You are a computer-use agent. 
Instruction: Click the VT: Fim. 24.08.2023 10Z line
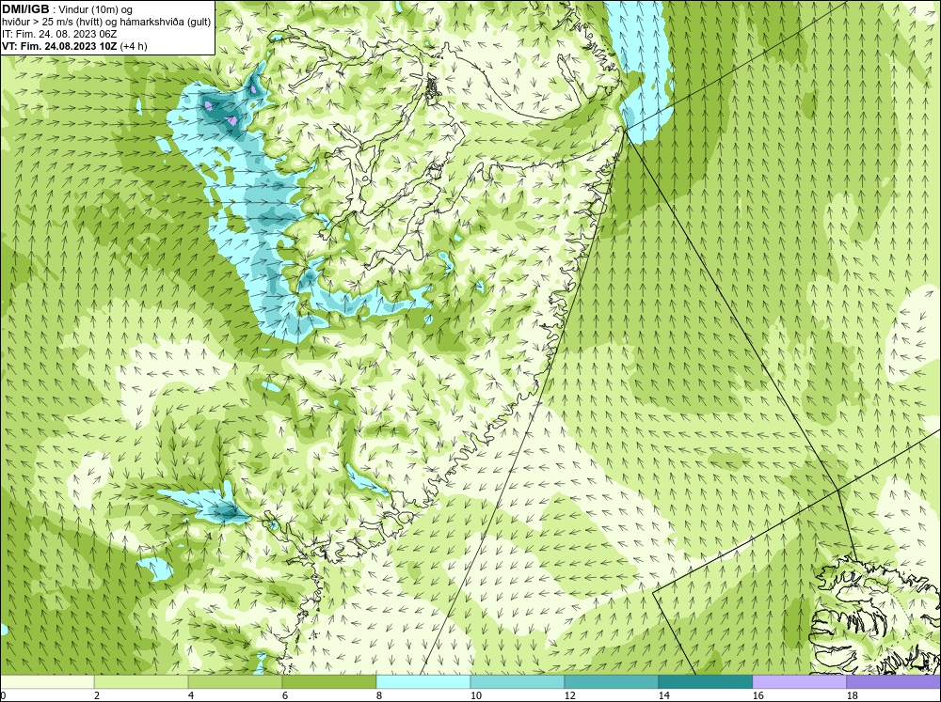pos(74,46)
